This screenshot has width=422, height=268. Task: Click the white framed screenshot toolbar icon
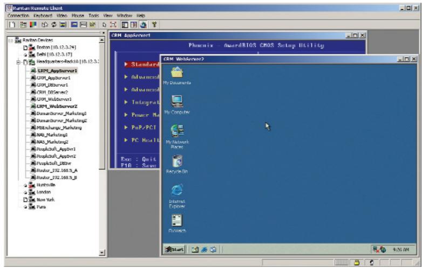[84, 25]
